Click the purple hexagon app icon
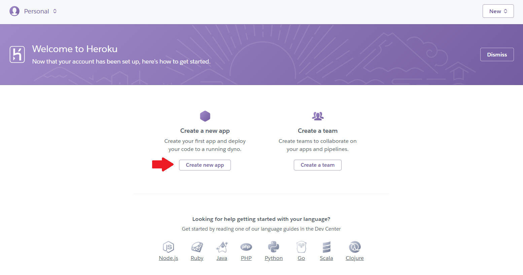This screenshot has width=523, height=275. (x=205, y=116)
